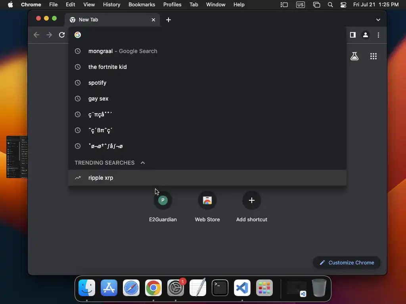Open the side panel icon
Viewport: 406px width, 304px height.
click(352, 35)
